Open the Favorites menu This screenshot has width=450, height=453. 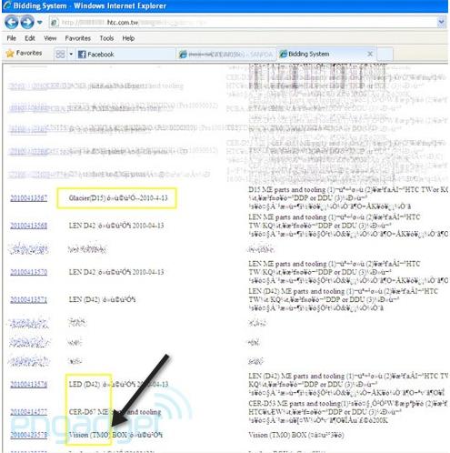(x=78, y=38)
